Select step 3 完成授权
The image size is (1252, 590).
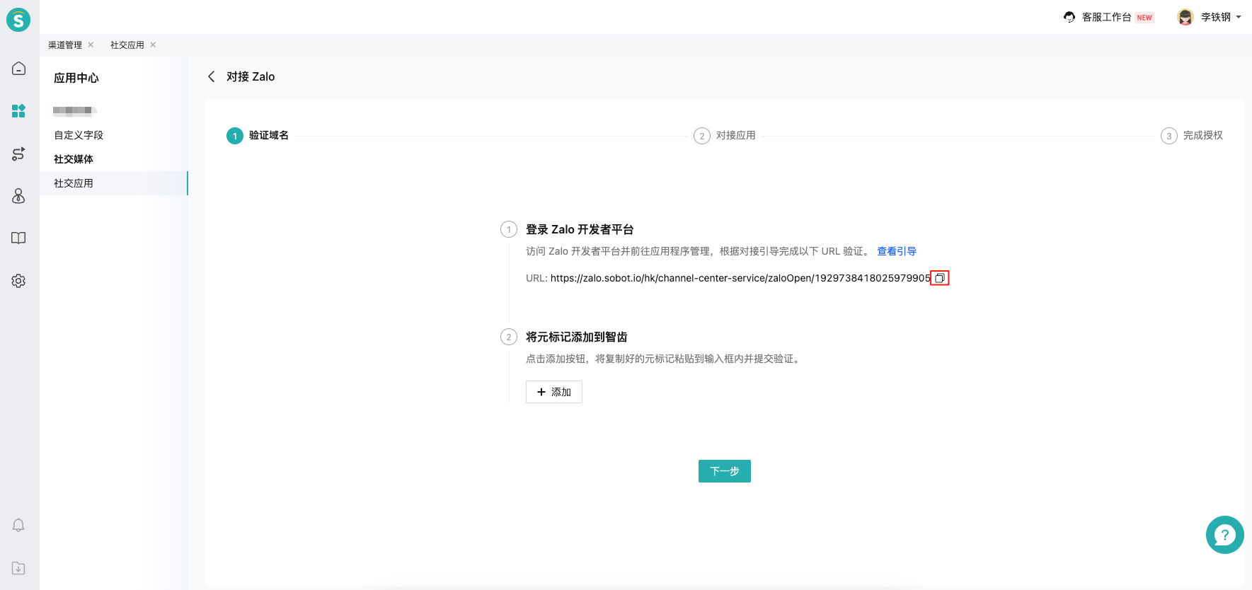[1192, 135]
